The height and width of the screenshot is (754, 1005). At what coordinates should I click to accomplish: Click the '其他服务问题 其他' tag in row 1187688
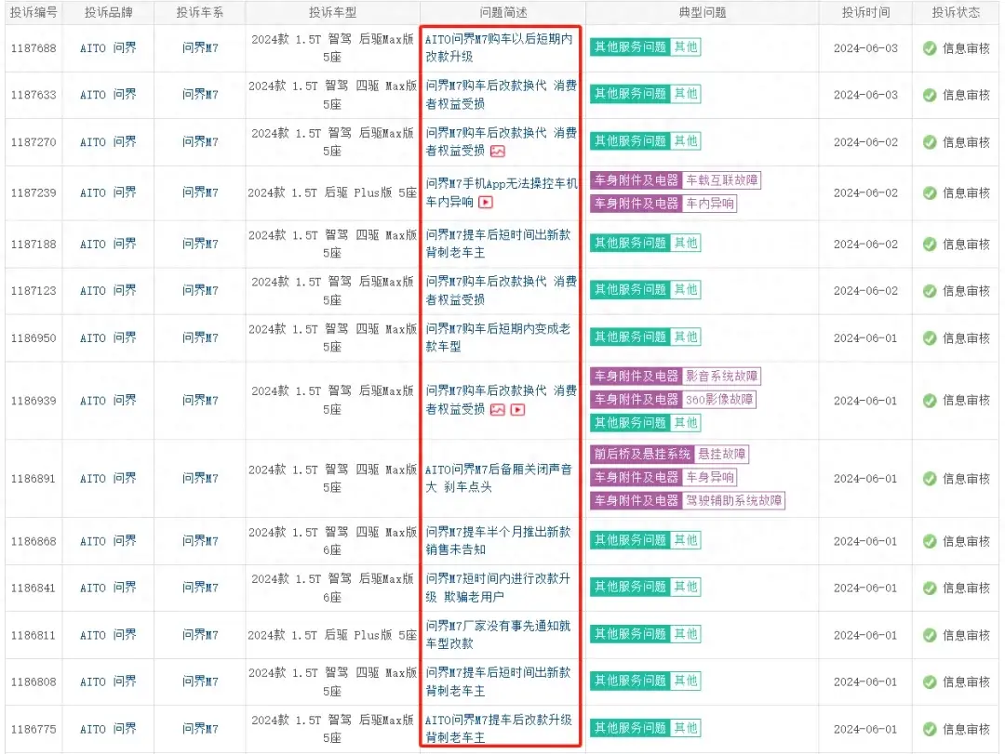645,46
